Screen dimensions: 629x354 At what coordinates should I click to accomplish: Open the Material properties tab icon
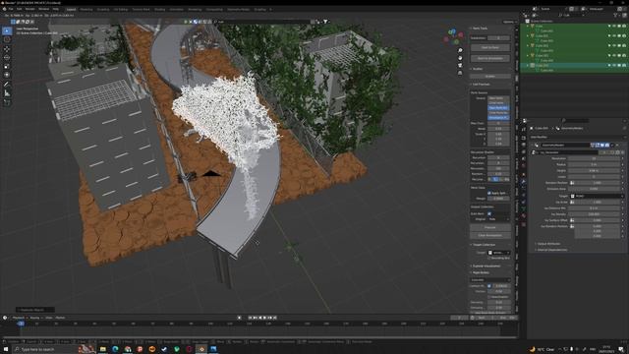[x=524, y=216]
